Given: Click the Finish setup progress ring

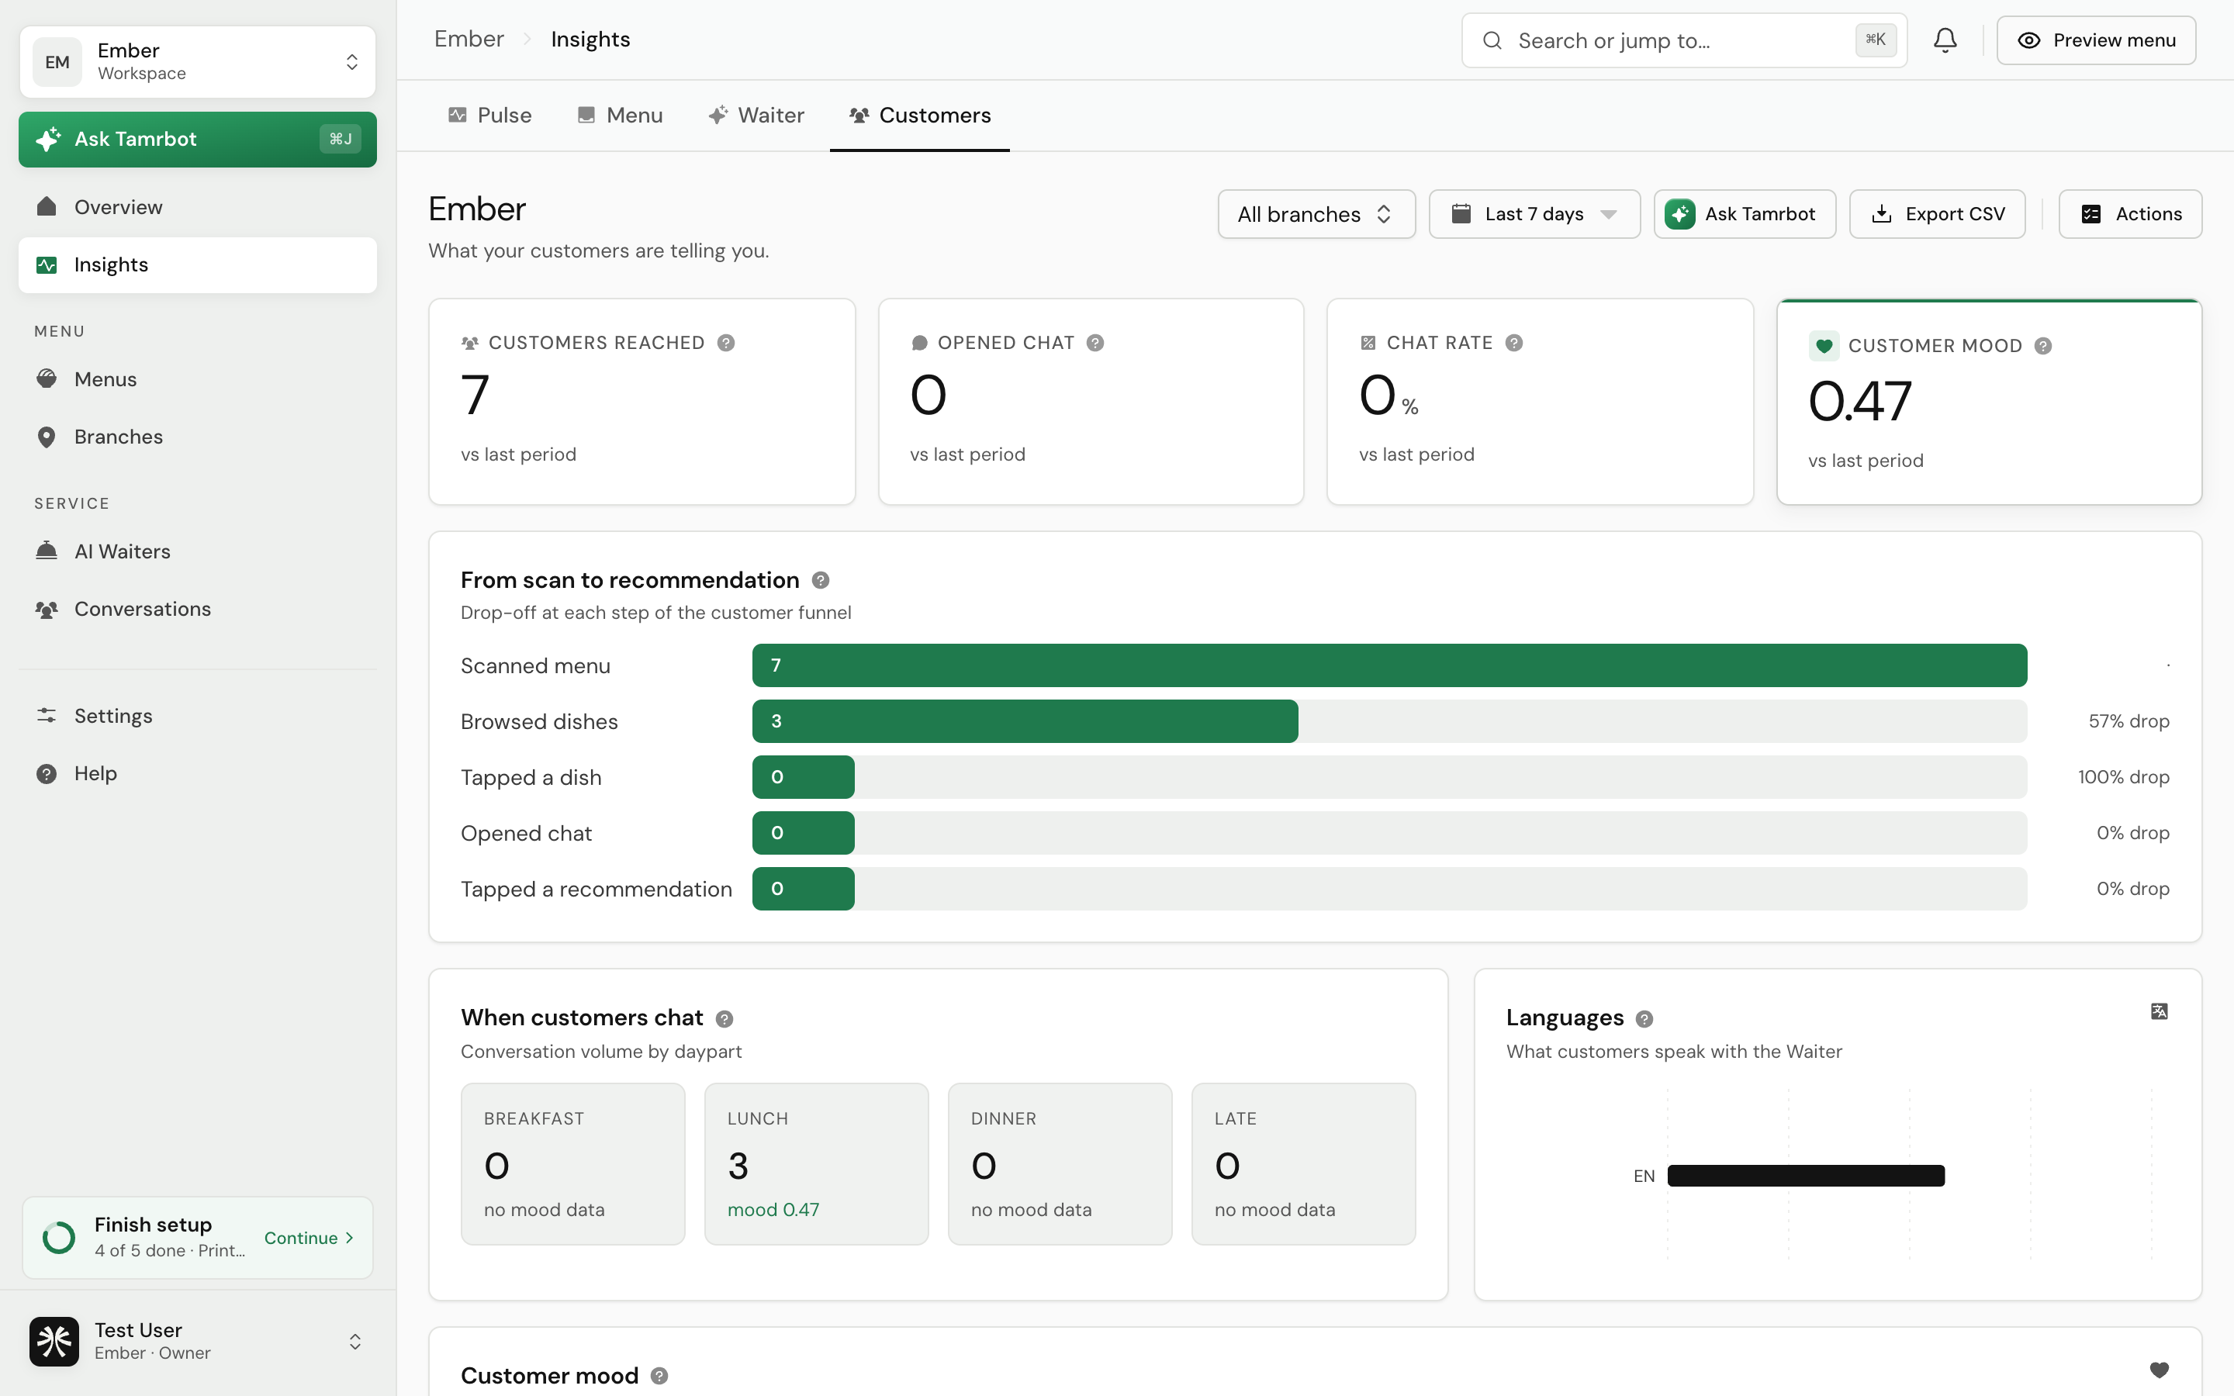Looking at the screenshot, I should coord(59,1237).
